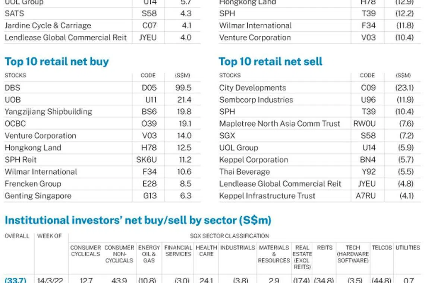
Task: Click City Developments in the retail net sell list
Action: click(252, 88)
